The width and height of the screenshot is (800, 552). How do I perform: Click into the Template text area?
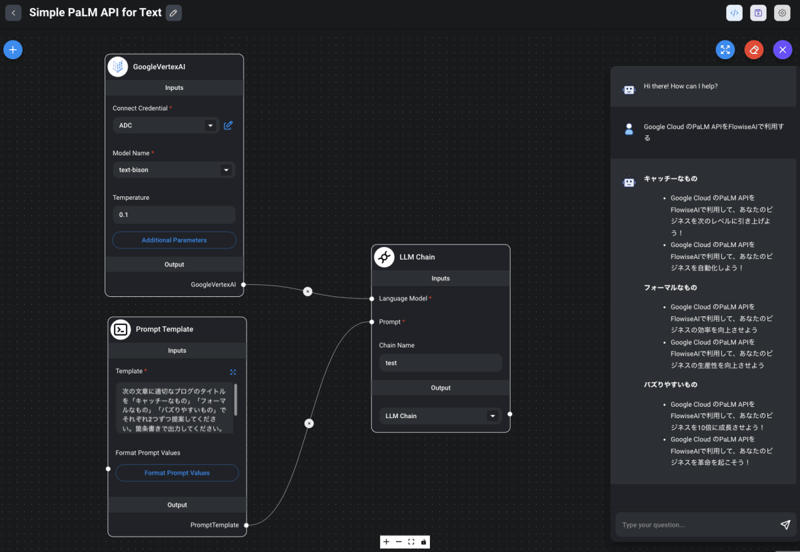pyautogui.click(x=175, y=408)
